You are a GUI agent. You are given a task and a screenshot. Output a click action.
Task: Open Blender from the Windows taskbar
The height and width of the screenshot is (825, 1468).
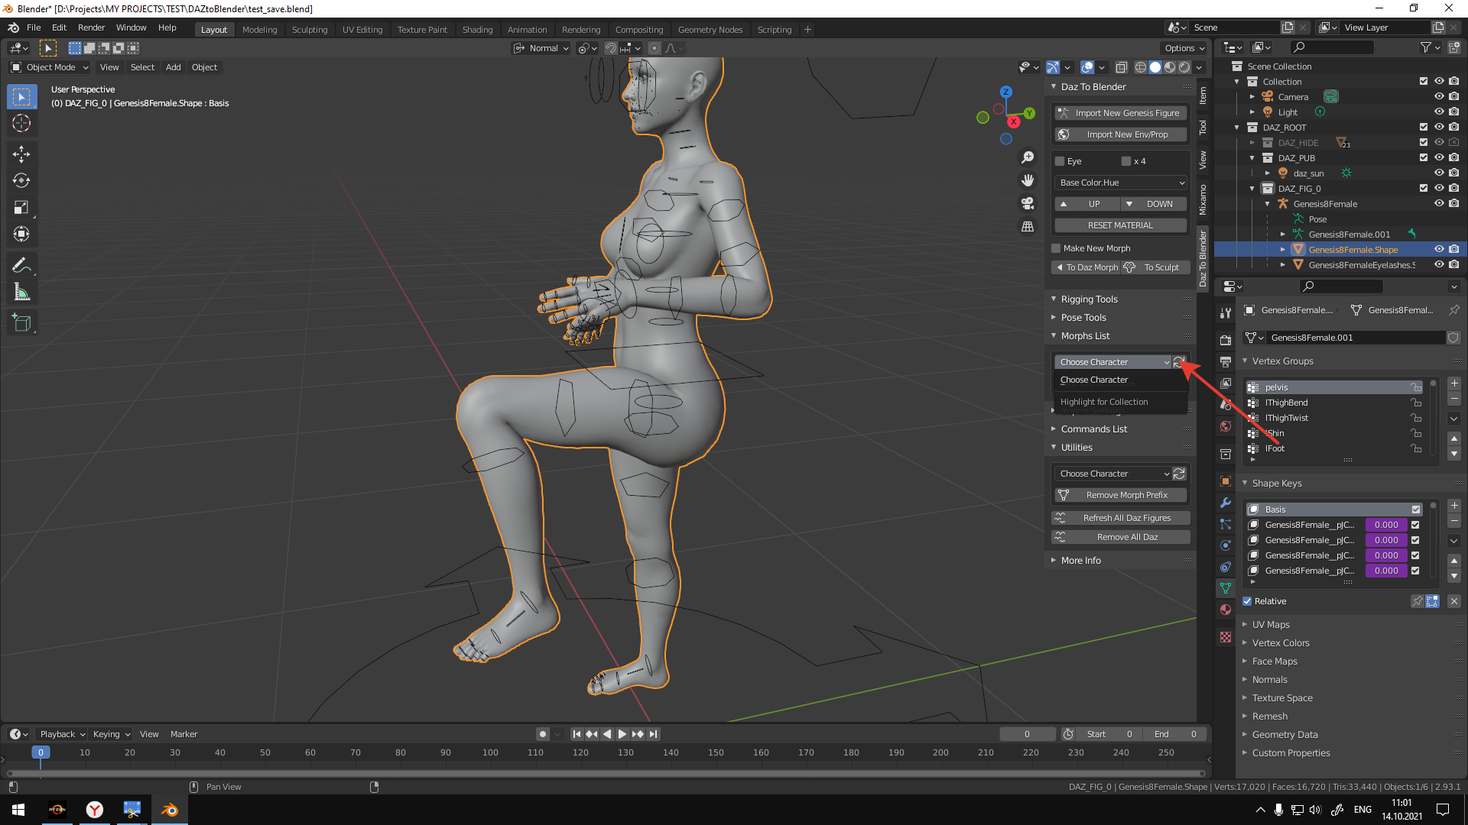[169, 810]
